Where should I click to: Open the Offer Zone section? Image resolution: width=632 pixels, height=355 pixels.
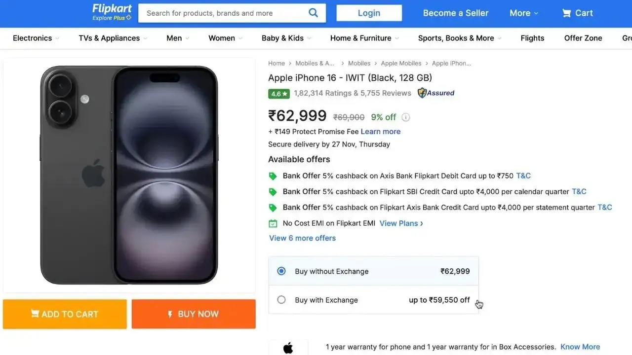click(583, 38)
